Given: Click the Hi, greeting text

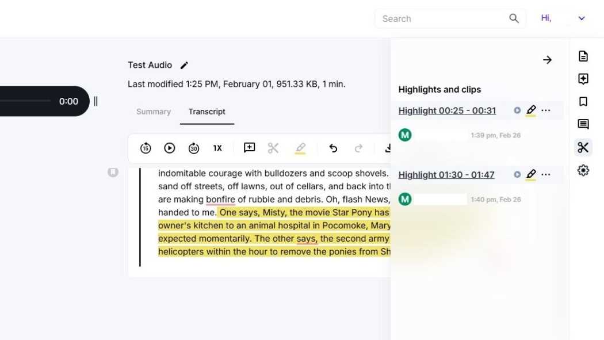Looking at the screenshot, I should (546, 18).
